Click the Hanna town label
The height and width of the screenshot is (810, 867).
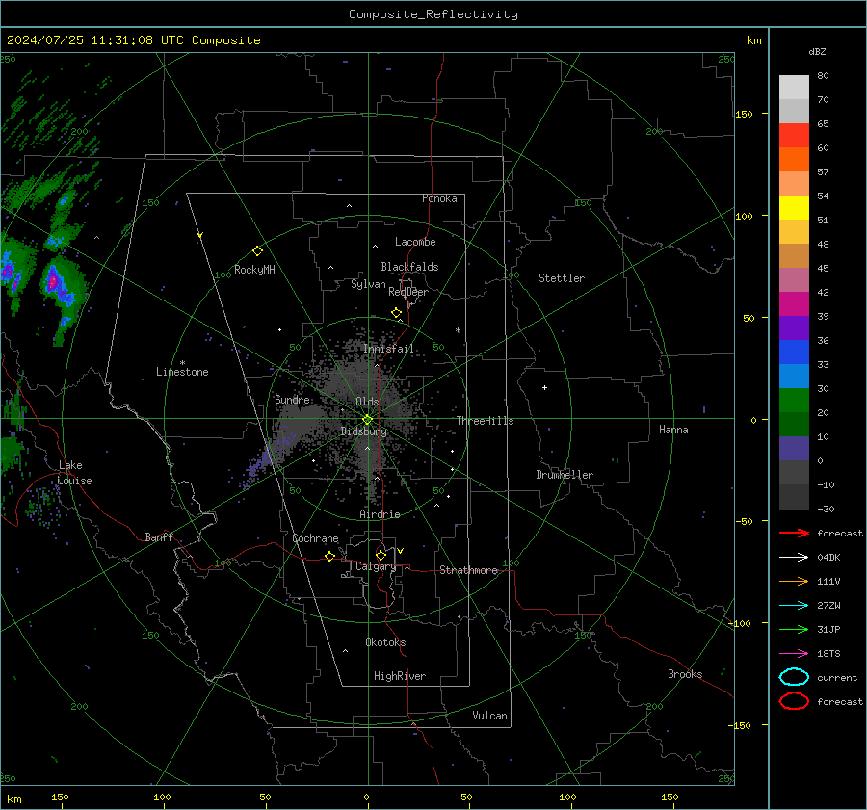[x=673, y=430]
